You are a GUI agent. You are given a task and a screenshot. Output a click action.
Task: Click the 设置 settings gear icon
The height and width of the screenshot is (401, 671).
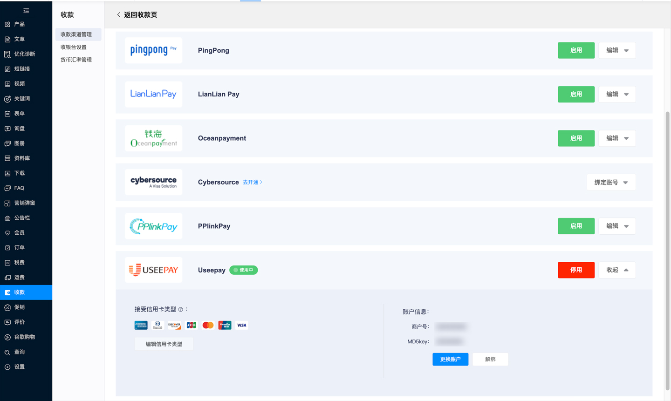7,367
